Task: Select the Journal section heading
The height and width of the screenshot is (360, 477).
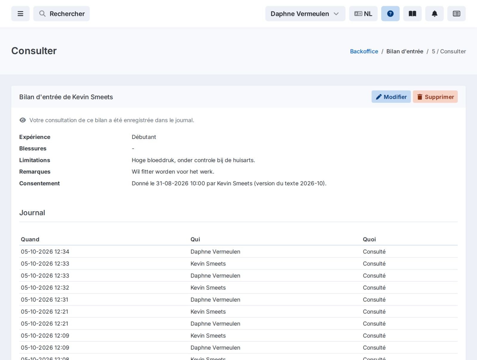Action: pos(32,213)
